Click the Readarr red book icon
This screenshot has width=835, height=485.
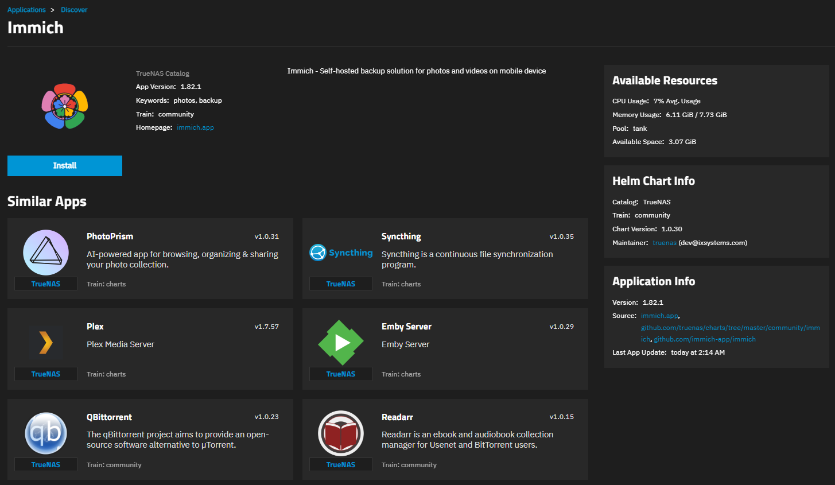[341, 433]
